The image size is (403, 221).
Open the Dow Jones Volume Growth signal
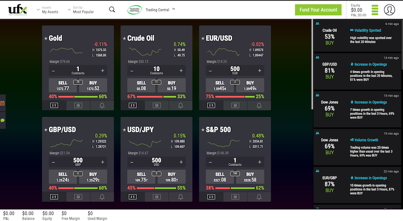click(x=357, y=147)
